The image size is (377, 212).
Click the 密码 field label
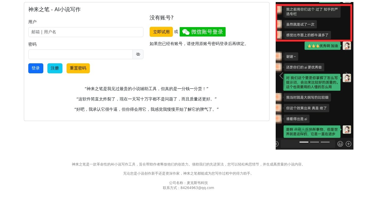[x=32, y=44]
